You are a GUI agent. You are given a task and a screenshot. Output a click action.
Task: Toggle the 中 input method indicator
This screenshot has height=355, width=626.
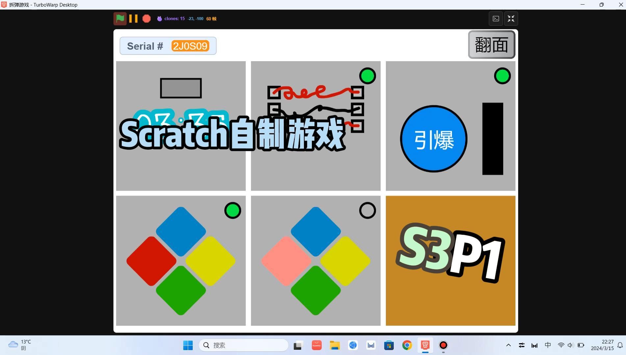tap(548, 345)
